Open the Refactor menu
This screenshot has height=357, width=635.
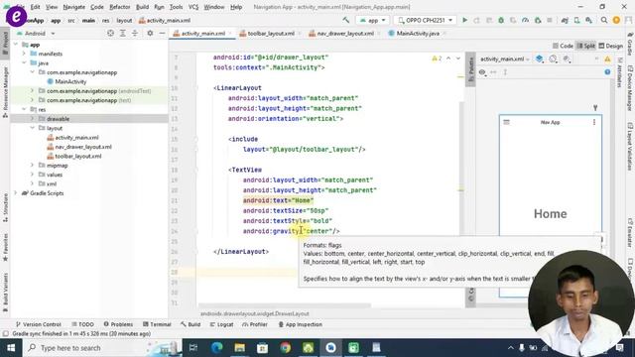point(120,7)
